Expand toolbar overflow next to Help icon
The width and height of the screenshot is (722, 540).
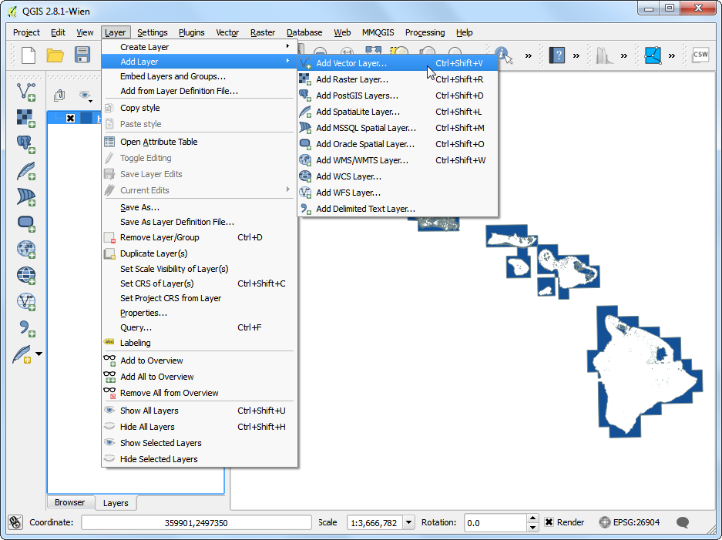tap(576, 55)
